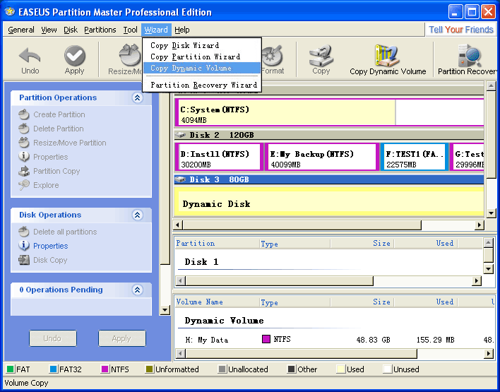Screen dimensions: 500x392
Task: Click the sidebar scroll down arrow
Action: coord(165,309)
